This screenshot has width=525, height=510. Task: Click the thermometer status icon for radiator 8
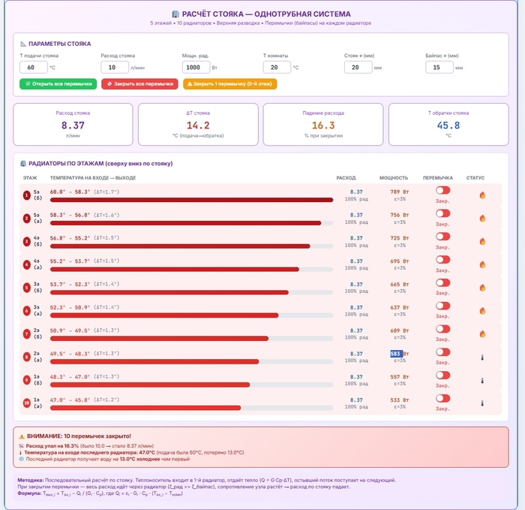coord(482,358)
